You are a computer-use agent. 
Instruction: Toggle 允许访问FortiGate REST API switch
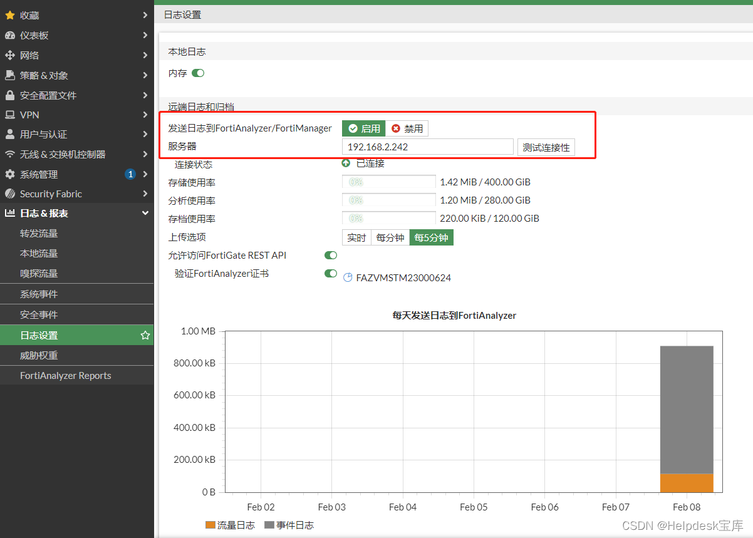point(331,256)
